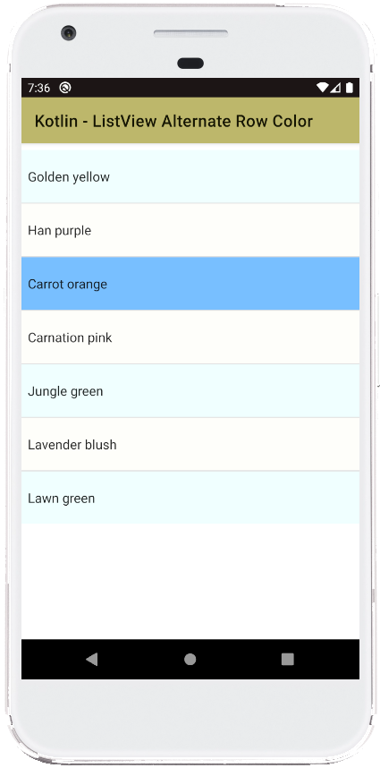Viewport: 380px width, 768px height.
Task: Pick the Lawn green row
Action: 190,498
